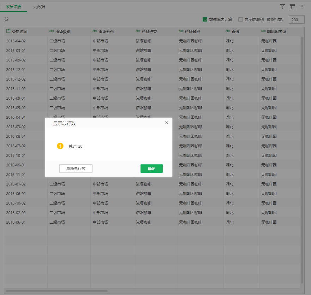
Task: Close the 显示总行数 dialog
Action: [x=167, y=123]
